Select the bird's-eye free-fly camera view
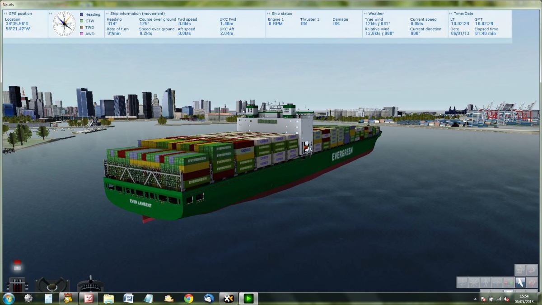542x305 pixels. pos(520,282)
